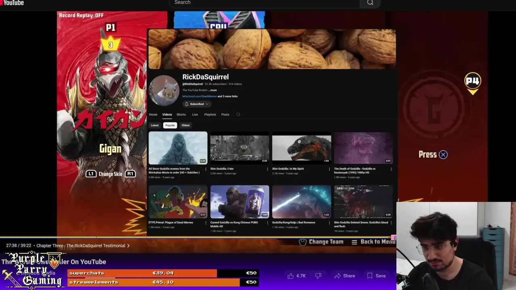Play 'Cursed Godzilla vs Kong' thumbnail
The height and width of the screenshot is (290, 516).
(x=239, y=201)
